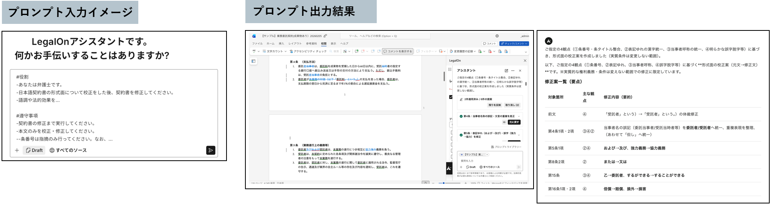
Task: Open the 参考資料 ribbon tab
Action: (x=311, y=44)
